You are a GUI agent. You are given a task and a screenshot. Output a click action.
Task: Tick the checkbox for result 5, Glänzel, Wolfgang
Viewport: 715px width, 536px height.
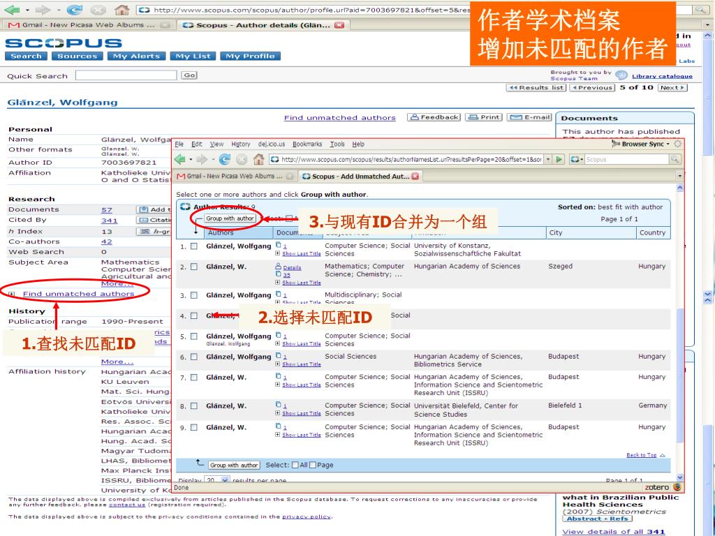coord(194,336)
